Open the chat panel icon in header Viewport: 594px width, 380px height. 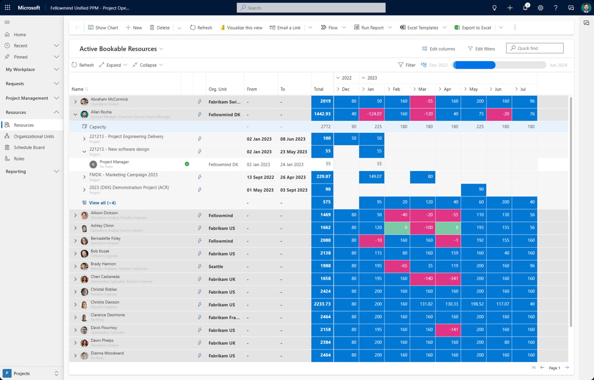click(x=571, y=8)
